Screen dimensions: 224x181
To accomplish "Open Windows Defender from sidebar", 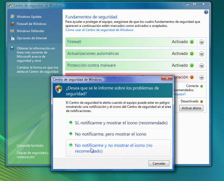I will pos(31,31).
